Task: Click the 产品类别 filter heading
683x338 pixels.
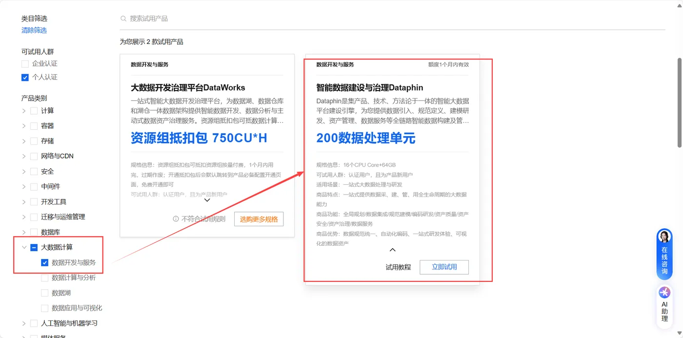Action: coord(34,98)
